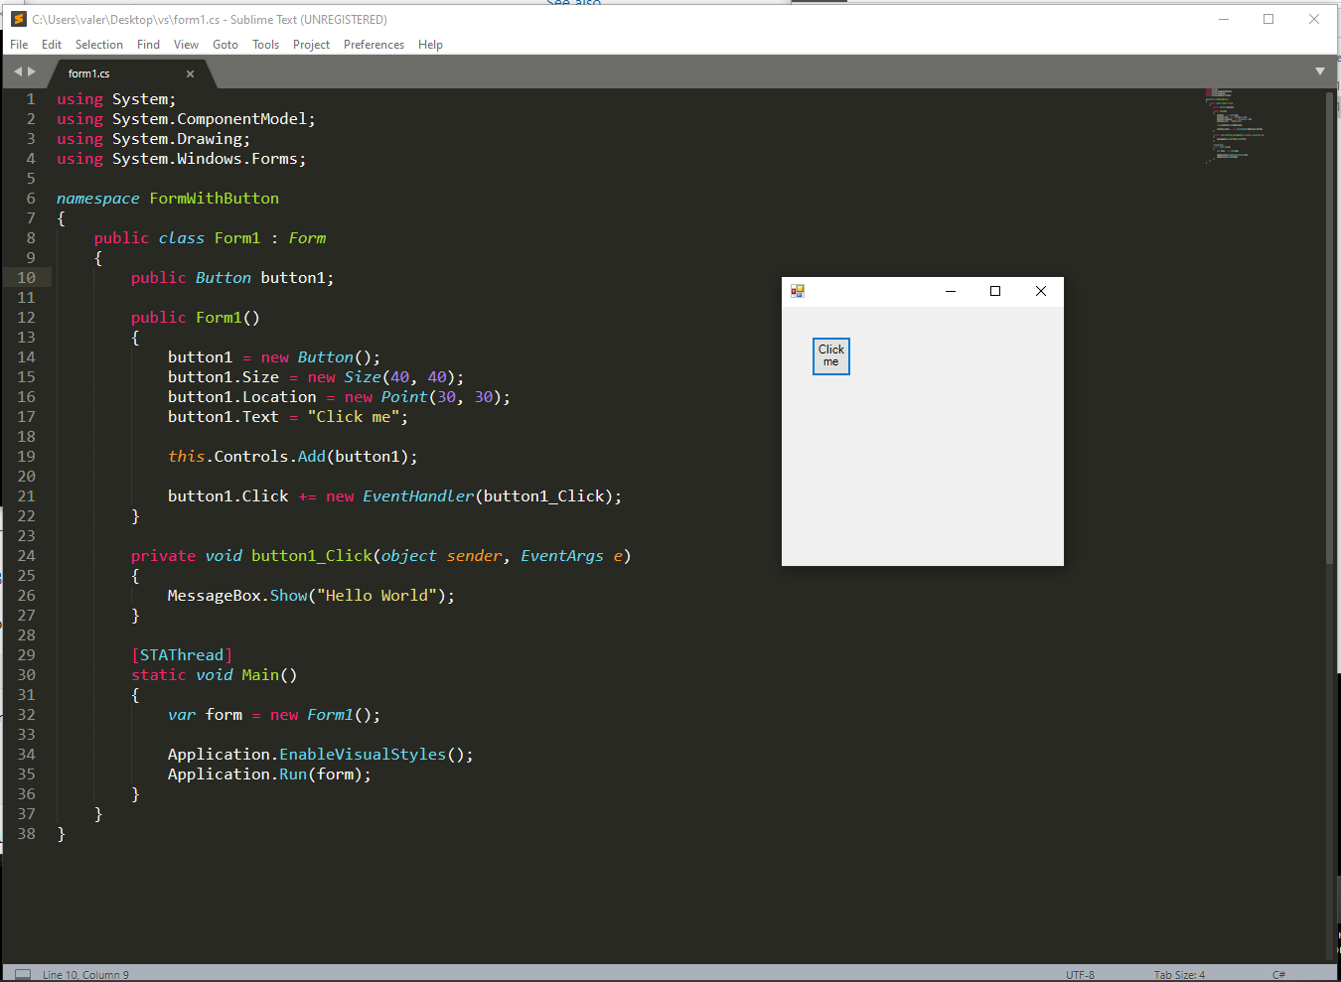Maximize the Sublime Text window
This screenshot has height=982, width=1341.
tap(1268, 19)
